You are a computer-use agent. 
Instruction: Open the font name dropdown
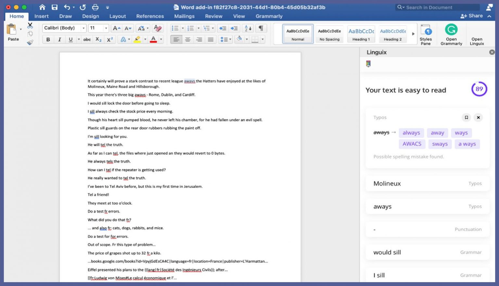pyautogui.click(x=83, y=28)
